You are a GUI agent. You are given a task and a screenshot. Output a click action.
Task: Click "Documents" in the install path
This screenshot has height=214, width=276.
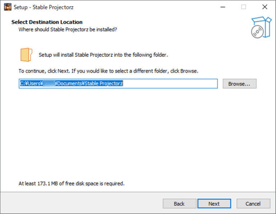70,84
